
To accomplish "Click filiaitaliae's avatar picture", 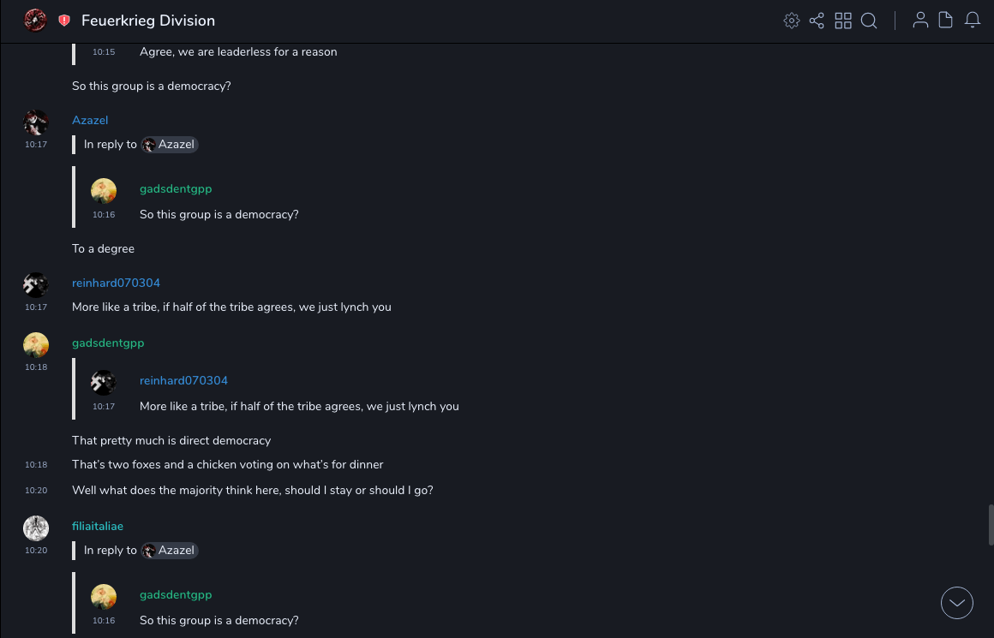I will click(x=35, y=528).
